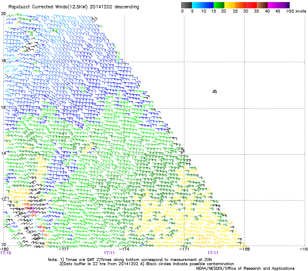Click the longitude label '-177'
Screen dimensions: 308x271
point(64,249)
